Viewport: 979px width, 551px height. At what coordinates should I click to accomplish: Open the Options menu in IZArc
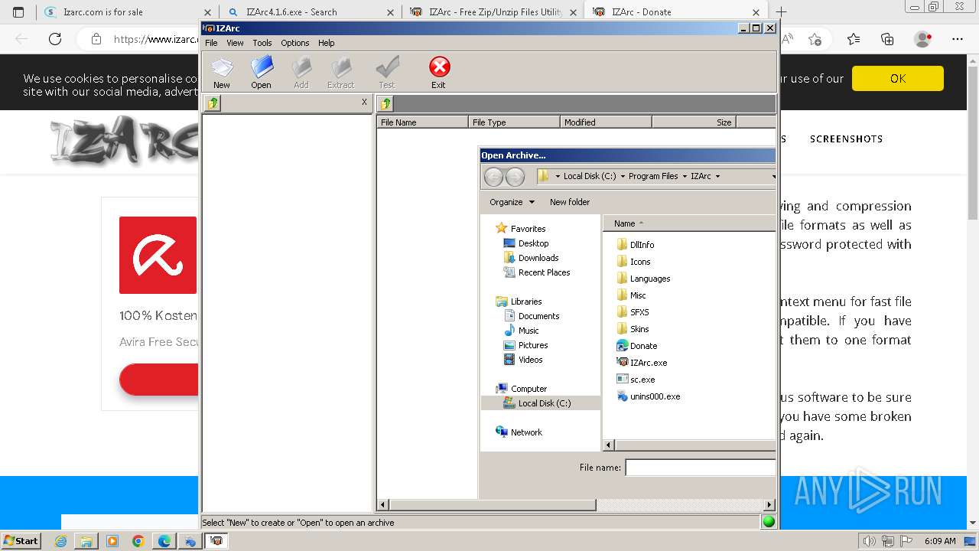(x=294, y=43)
